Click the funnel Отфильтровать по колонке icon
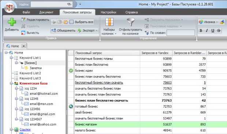 tap(131, 22)
